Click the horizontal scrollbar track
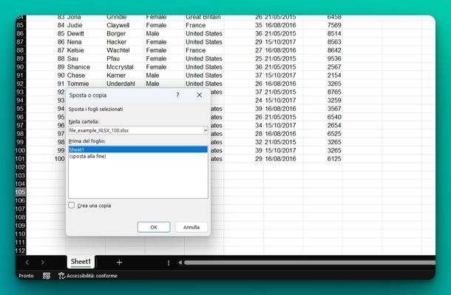The height and width of the screenshot is (295, 451). pyautogui.click(x=310, y=262)
